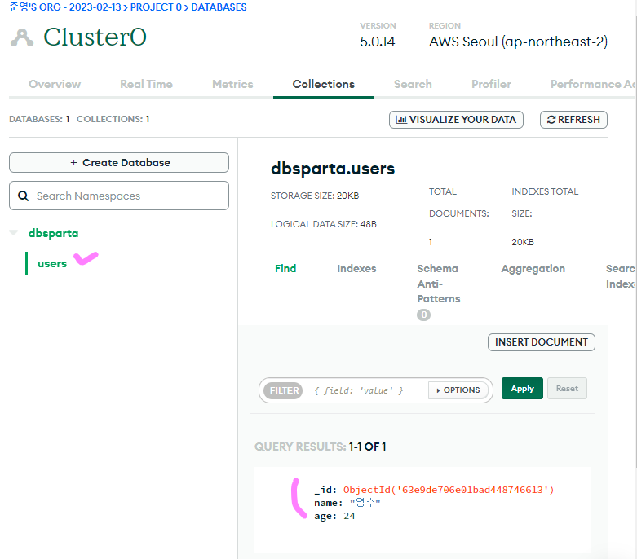Screen dimensions: 637x559
Task: Open the 준영's ORG breadcrumb link
Action: point(65,7)
